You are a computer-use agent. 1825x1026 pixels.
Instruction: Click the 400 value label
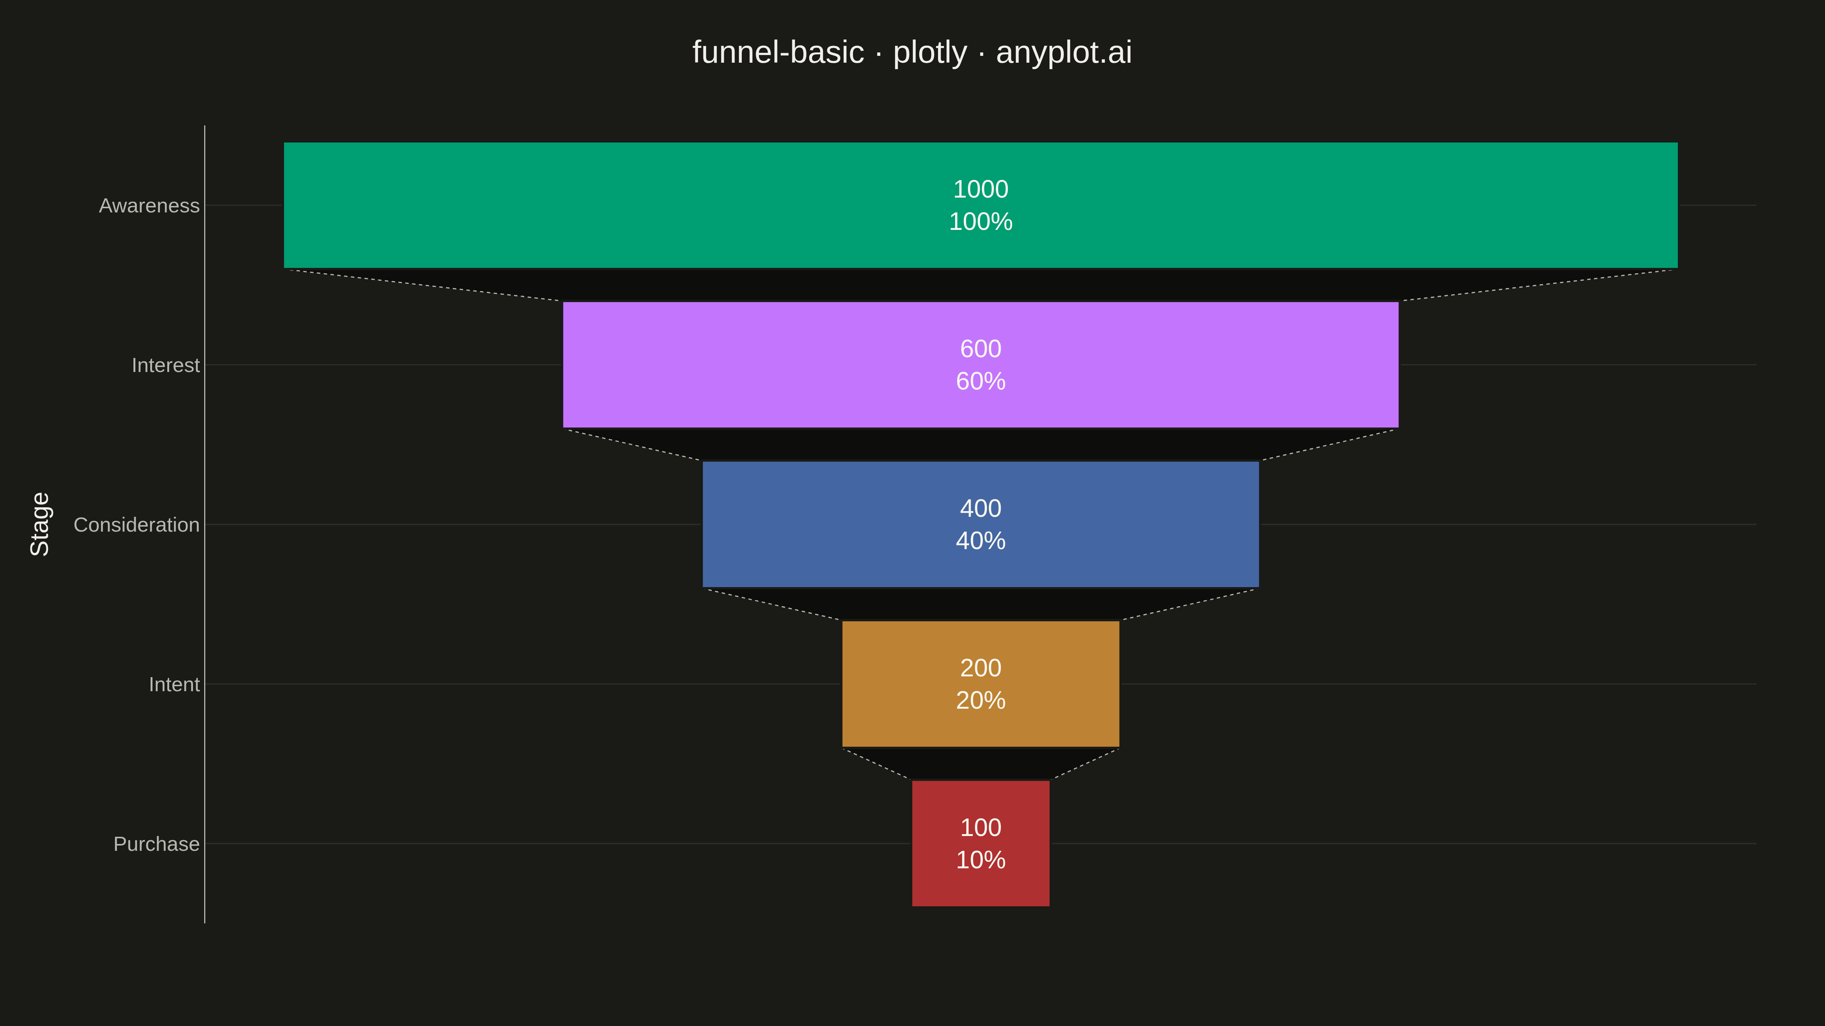tap(981, 508)
